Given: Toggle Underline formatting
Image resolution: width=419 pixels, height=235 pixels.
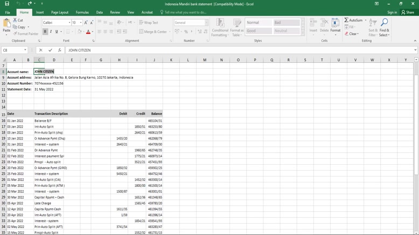Looking at the screenshot, I should 57,32.
